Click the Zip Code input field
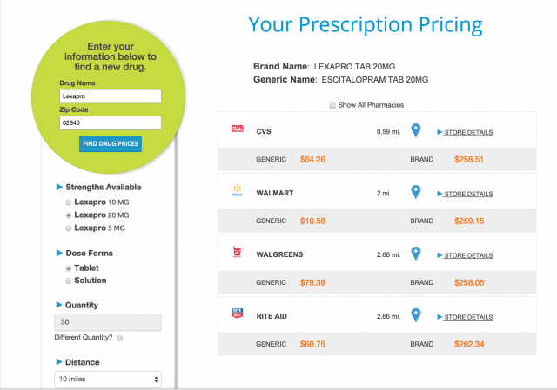Screen dimensions: 557x390 [x=111, y=122]
